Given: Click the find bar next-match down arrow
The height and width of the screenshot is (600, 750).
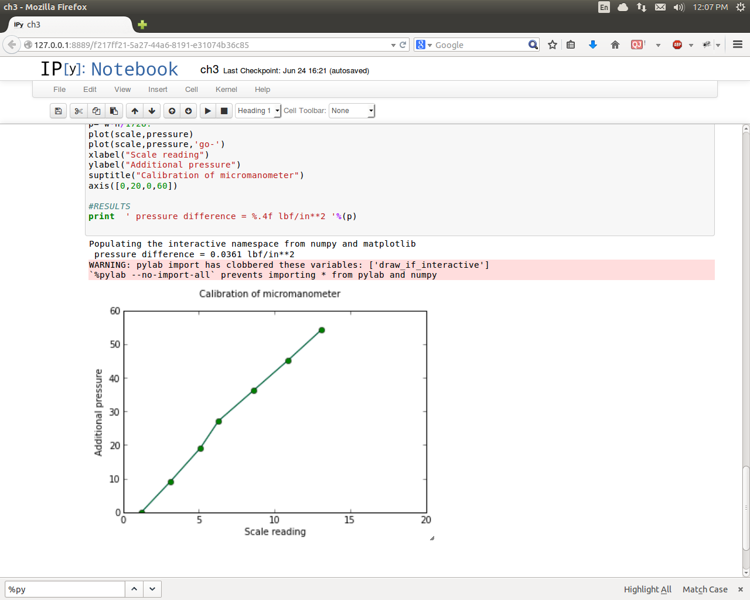Looking at the screenshot, I should [x=152, y=589].
